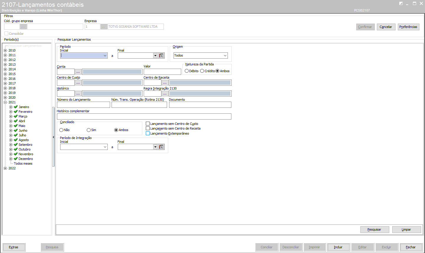Open the Centro de Custo lookup button

(78, 83)
